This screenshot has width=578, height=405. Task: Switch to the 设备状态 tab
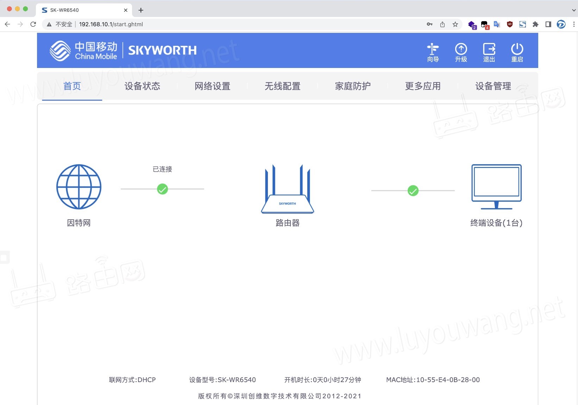(142, 86)
